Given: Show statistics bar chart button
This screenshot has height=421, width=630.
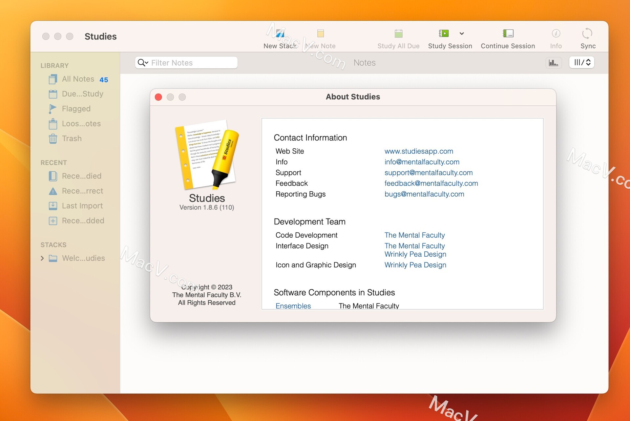Looking at the screenshot, I should click(x=554, y=62).
